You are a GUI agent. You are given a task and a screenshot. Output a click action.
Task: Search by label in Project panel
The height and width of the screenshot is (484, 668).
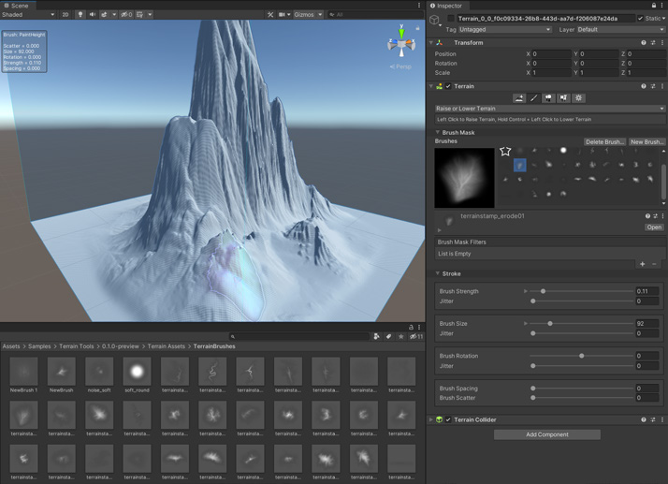pyautogui.click(x=388, y=336)
